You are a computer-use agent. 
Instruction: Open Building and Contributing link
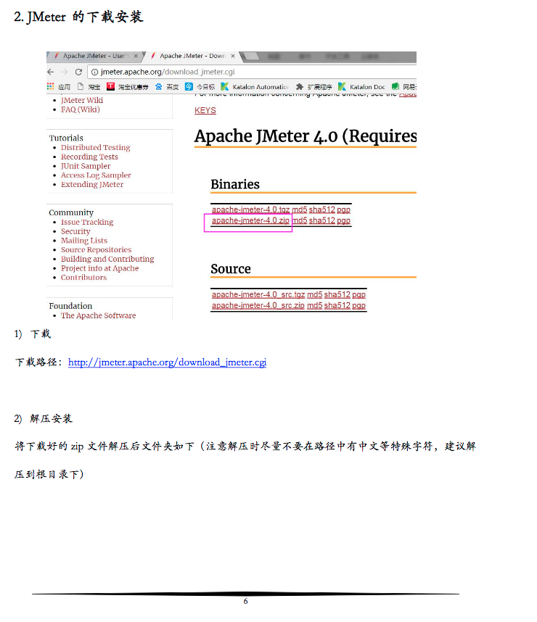pyautogui.click(x=107, y=259)
